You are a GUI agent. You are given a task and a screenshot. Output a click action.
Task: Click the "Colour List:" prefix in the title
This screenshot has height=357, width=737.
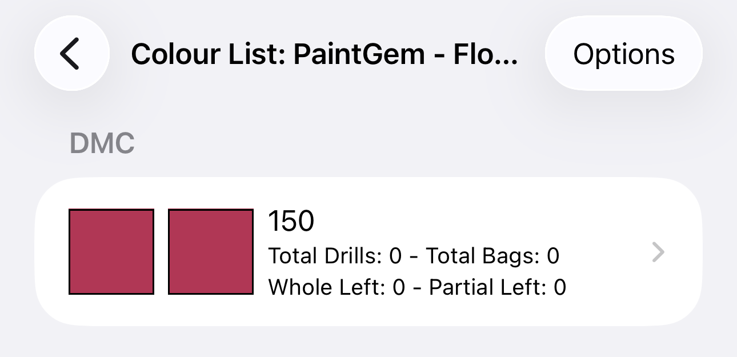[x=209, y=54]
